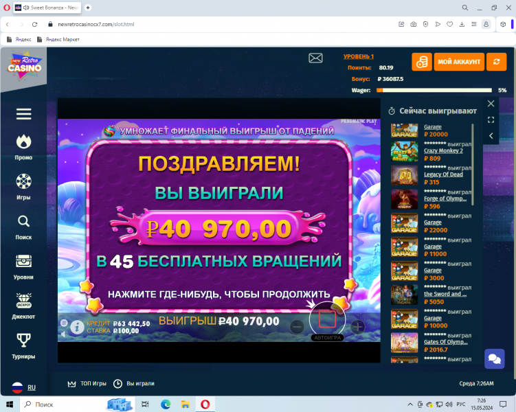The height and width of the screenshot is (412, 516).
Task: Open the slot game menu icon
Action: (x=64, y=323)
